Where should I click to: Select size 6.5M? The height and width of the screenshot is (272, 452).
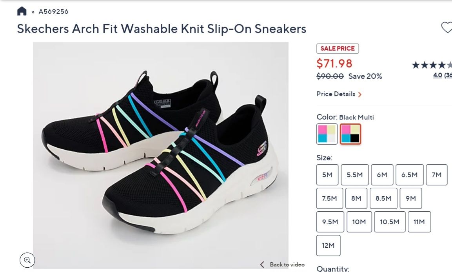(409, 175)
